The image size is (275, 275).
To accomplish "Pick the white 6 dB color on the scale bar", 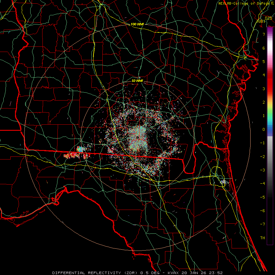I will pos(270,48).
